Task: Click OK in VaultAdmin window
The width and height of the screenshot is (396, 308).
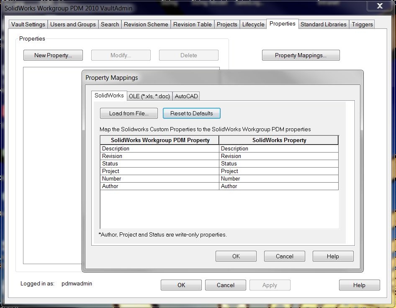Action: 181,285
